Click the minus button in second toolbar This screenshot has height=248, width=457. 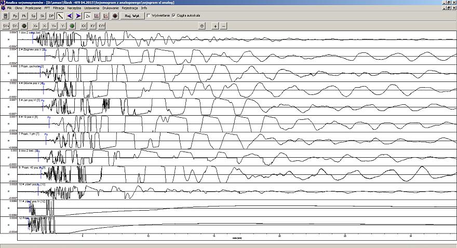coord(223,26)
